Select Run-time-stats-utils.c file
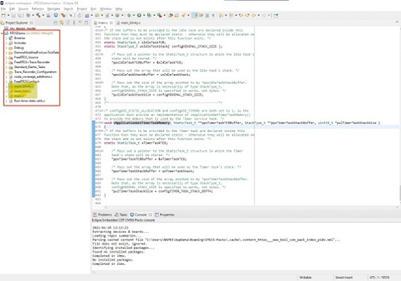 tap(29, 101)
